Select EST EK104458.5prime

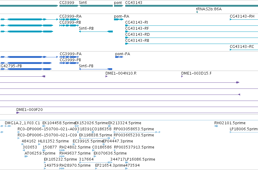[x=59, y=123]
